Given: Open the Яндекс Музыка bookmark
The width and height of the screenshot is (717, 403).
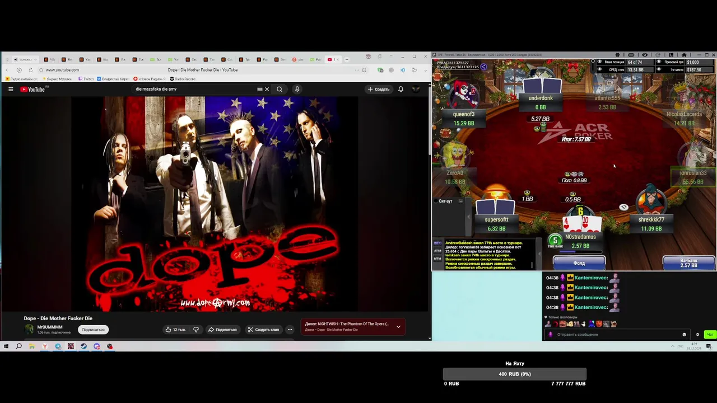Looking at the screenshot, I should (x=56, y=79).
